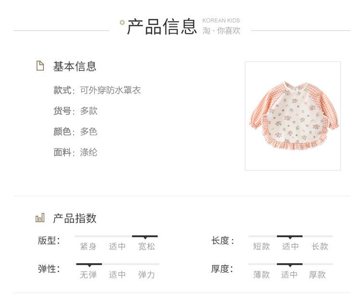
Task: Click the 可外穿防水罩衣 style value
Action: pyautogui.click(x=110, y=90)
